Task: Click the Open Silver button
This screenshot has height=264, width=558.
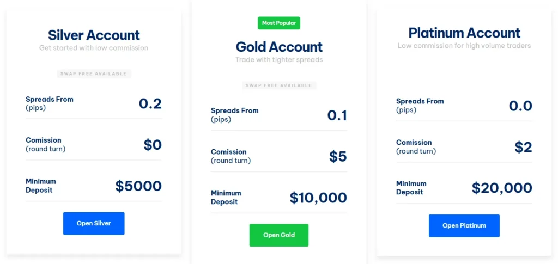Action: (94, 223)
